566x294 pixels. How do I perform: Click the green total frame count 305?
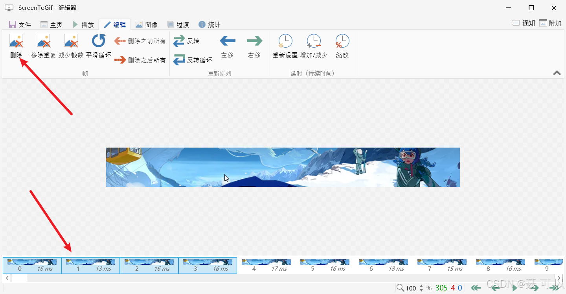pyautogui.click(x=441, y=288)
